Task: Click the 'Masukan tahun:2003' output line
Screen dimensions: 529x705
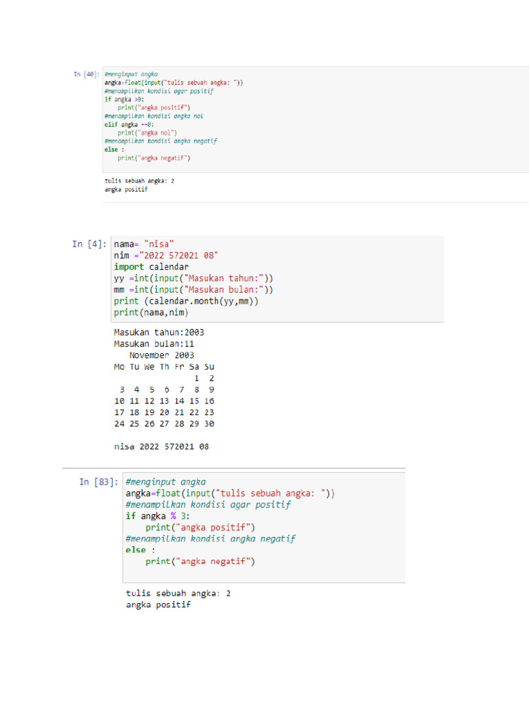Action: pyautogui.click(x=159, y=333)
